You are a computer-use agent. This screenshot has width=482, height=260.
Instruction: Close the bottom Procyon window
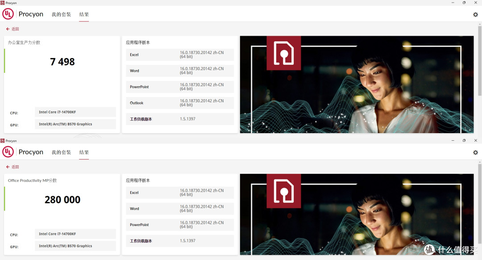click(x=476, y=140)
